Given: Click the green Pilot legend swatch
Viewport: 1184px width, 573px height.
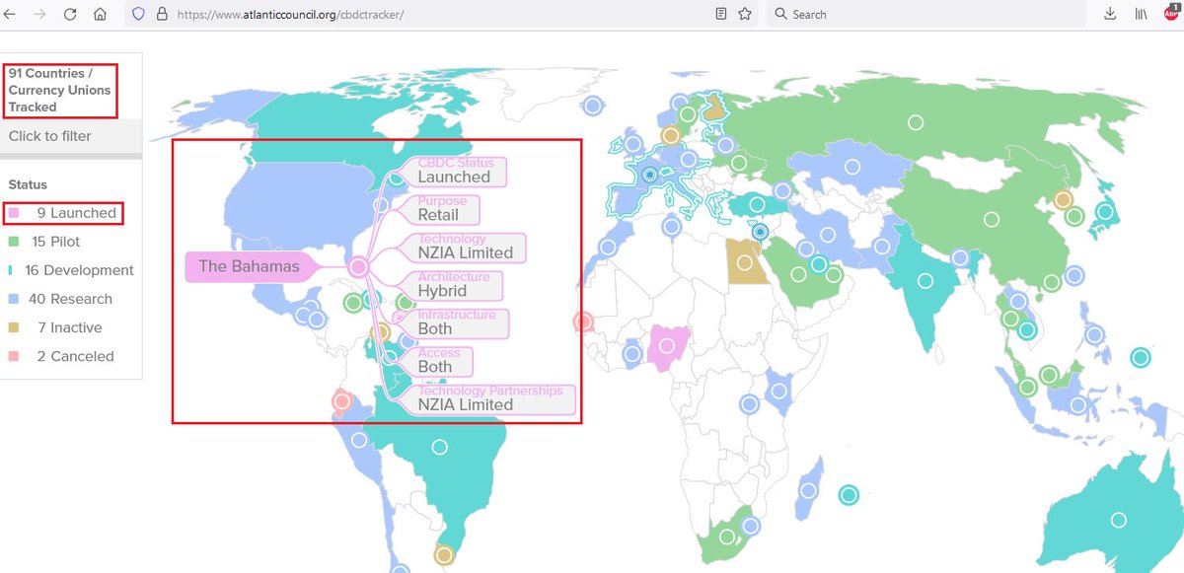Looking at the screenshot, I should pyautogui.click(x=13, y=242).
